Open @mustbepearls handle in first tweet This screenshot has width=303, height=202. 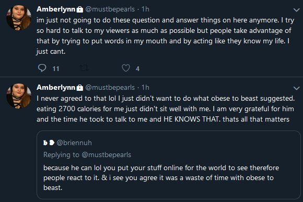[x=110, y=9]
